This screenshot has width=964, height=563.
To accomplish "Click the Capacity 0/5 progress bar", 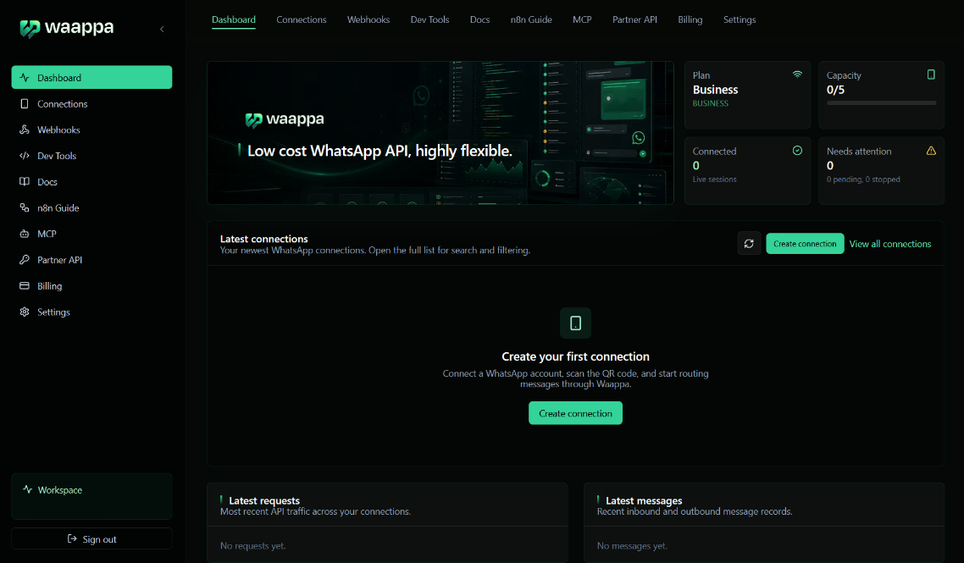I will (x=881, y=103).
